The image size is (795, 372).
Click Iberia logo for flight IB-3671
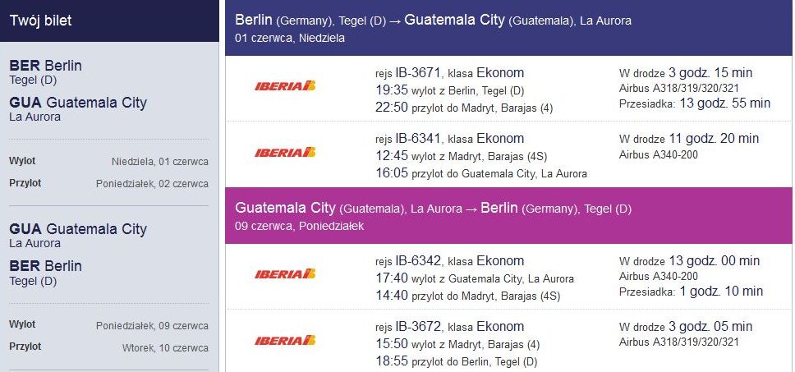[x=285, y=85]
